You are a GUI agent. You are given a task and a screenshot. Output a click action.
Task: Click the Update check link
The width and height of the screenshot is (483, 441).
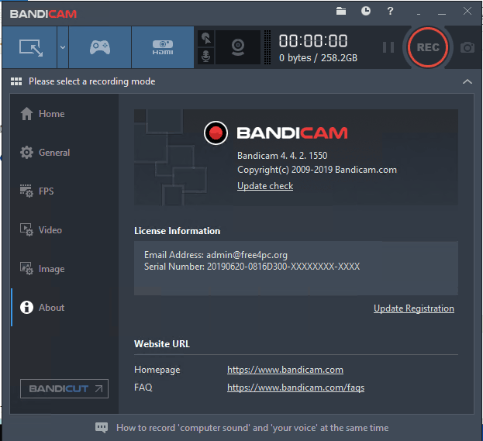(x=265, y=186)
